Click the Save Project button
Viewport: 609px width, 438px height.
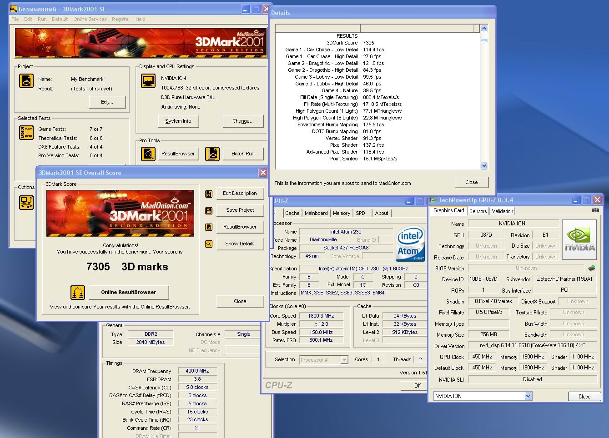point(240,210)
